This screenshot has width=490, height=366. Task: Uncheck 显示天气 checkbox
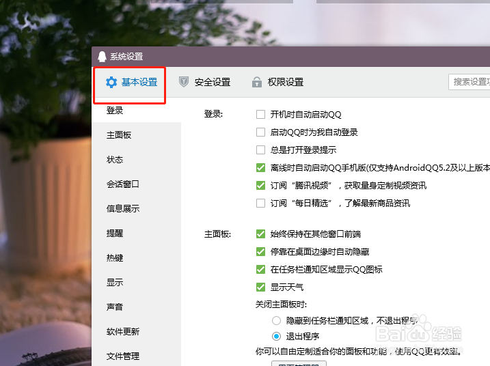260,287
